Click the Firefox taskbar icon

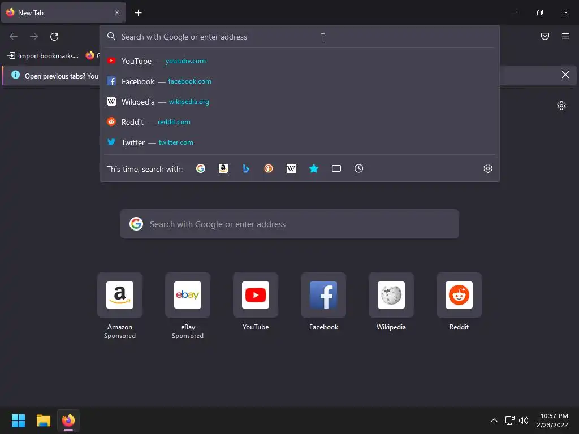point(68,420)
